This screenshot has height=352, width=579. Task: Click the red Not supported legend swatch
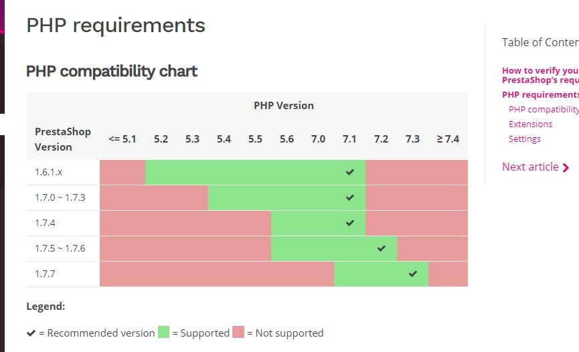pyautogui.click(x=238, y=333)
